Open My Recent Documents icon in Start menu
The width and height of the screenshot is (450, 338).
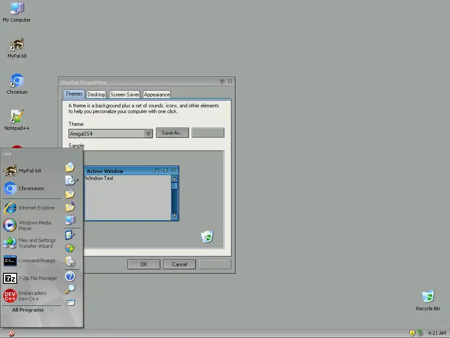(x=70, y=180)
